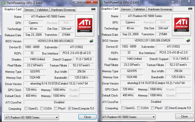
Task: Click the camera screenshot icon in right GPU-Z window
Action: (190, 9)
